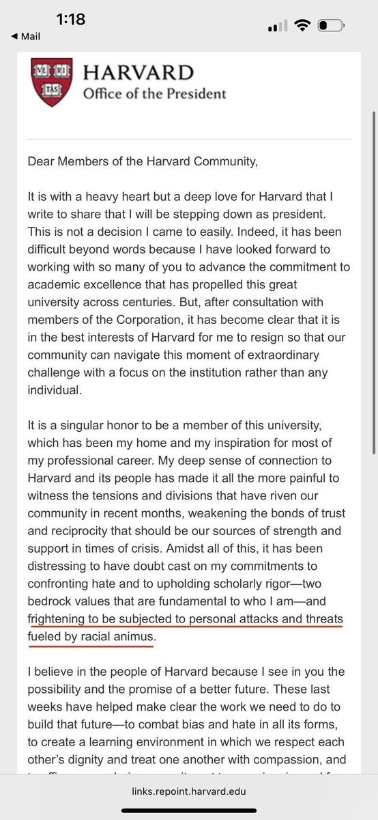Tap the Wi-Fi status icon

point(301,26)
